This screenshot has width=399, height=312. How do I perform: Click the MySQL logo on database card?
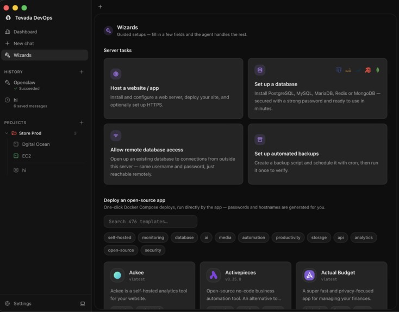click(x=348, y=70)
